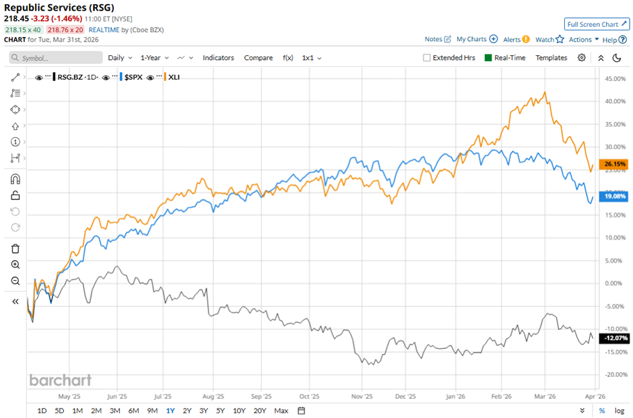This screenshot has height=418, width=633.
Task: Zoom out of the chart
Action: click(15, 281)
